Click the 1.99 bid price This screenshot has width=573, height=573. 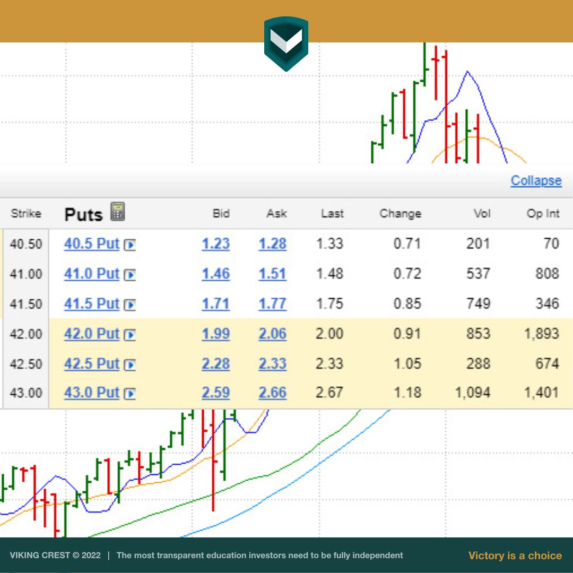point(215,334)
